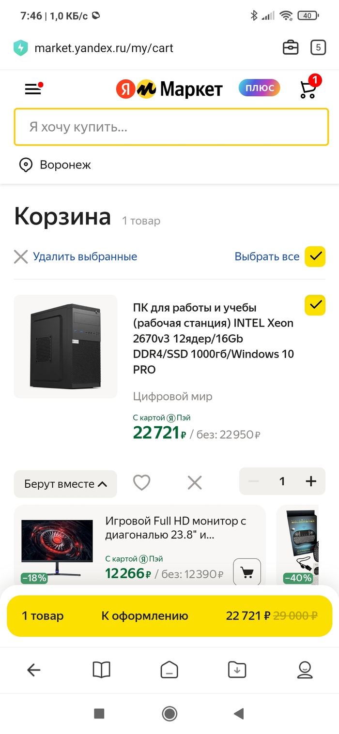Viewport: 339px width, 734px height.
Task: Tap the "Я хочу купить" search field
Action: (x=171, y=127)
